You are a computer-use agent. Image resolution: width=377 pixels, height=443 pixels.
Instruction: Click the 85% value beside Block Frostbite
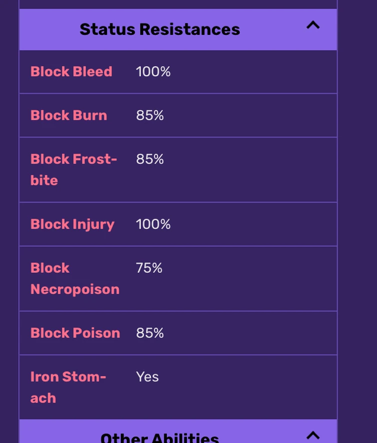coord(150,159)
